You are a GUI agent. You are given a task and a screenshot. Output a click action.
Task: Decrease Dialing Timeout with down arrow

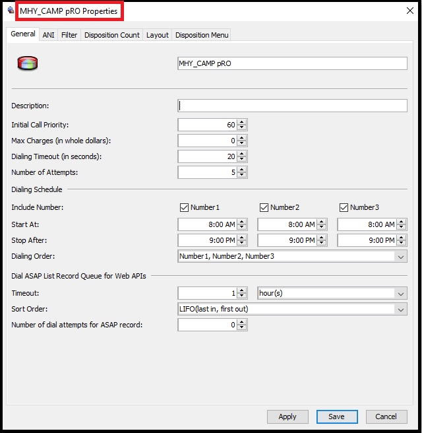pos(241,159)
